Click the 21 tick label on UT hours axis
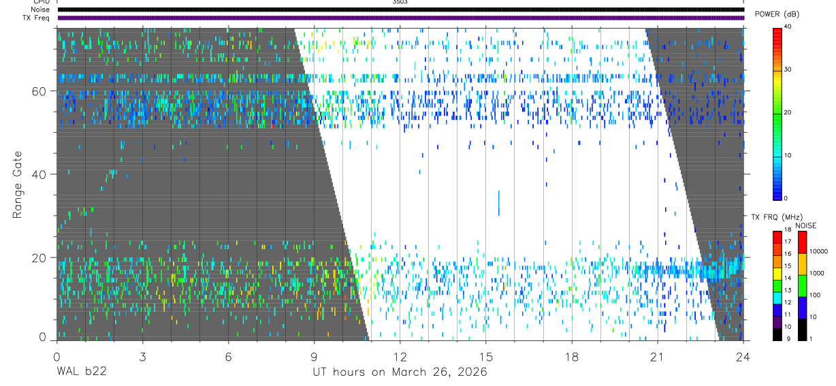 [x=657, y=357]
